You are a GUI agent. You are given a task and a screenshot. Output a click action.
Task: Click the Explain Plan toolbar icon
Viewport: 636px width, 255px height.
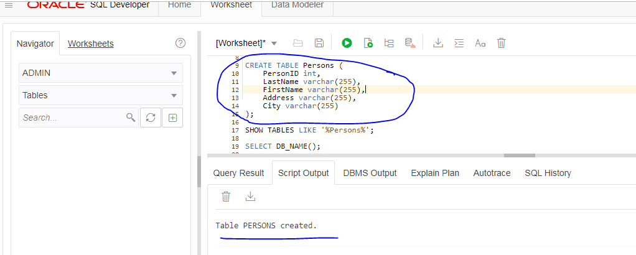(x=389, y=43)
